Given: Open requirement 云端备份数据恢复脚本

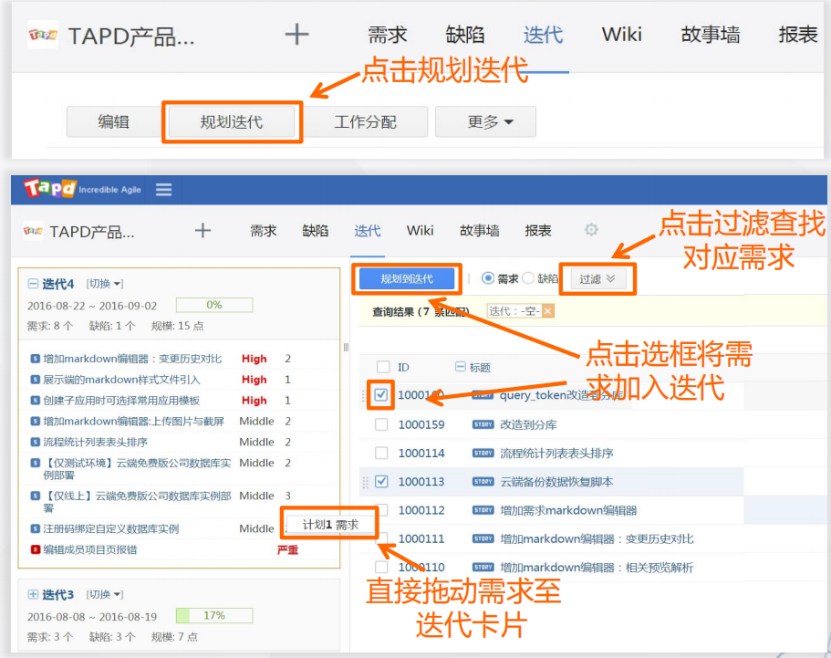Looking at the screenshot, I should coord(556,482).
